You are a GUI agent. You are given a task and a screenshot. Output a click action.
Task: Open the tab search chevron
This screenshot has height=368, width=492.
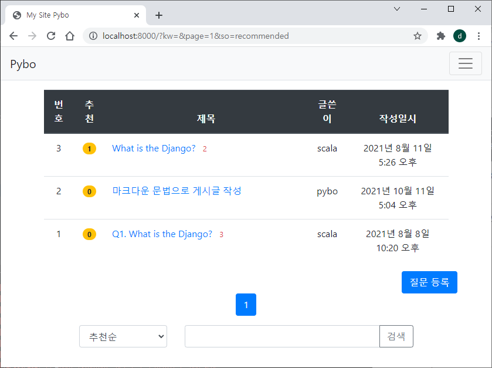[397, 9]
